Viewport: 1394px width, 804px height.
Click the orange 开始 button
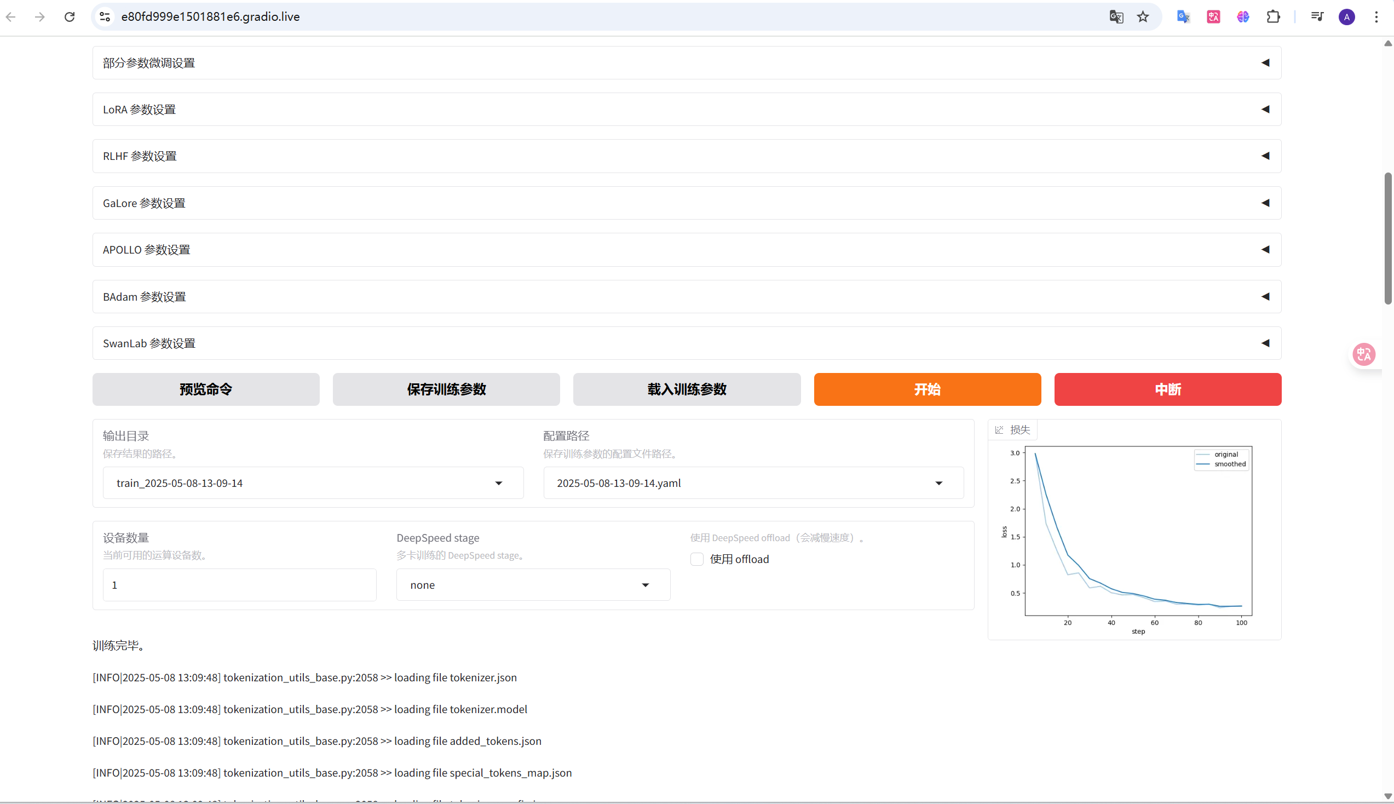click(926, 389)
